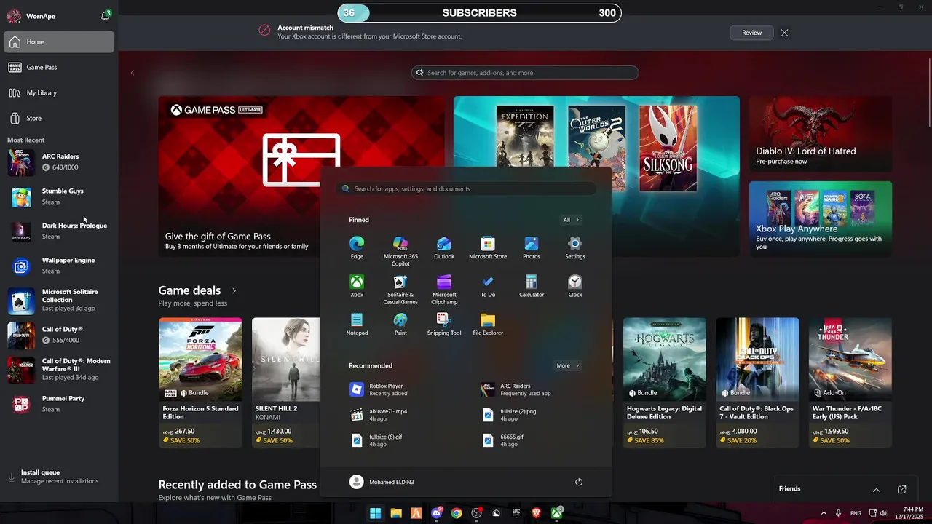Open Microsoft 365 Copilot pinned app
The height and width of the screenshot is (524, 932).
pos(400,251)
